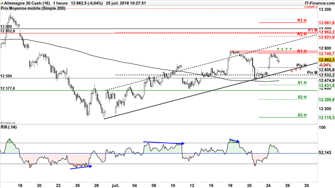Click the 12 662,5 (-0,04%) price header
Image resolution: width=335 pixels, height=188 pixels.
click(x=87, y=3)
